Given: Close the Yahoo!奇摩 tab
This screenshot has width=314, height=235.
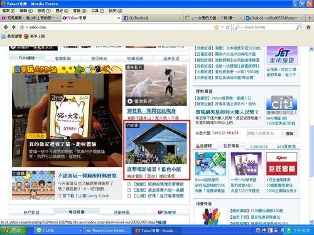Looking at the screenshot, I should click(x=119, y=18).
